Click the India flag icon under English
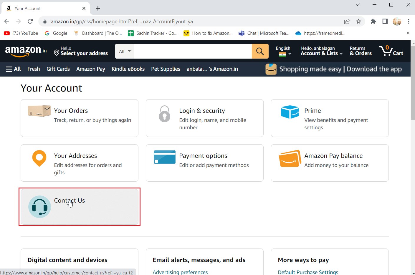 pos(282,54)
